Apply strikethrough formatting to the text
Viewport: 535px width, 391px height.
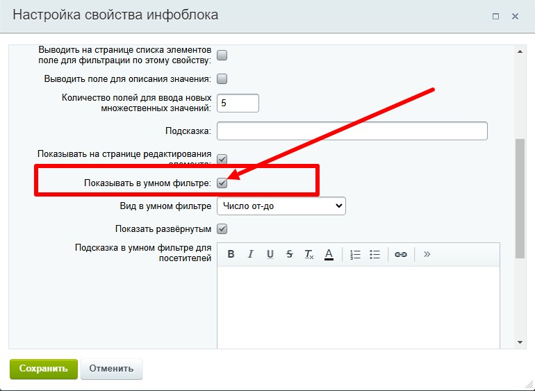tap(290, 254)
